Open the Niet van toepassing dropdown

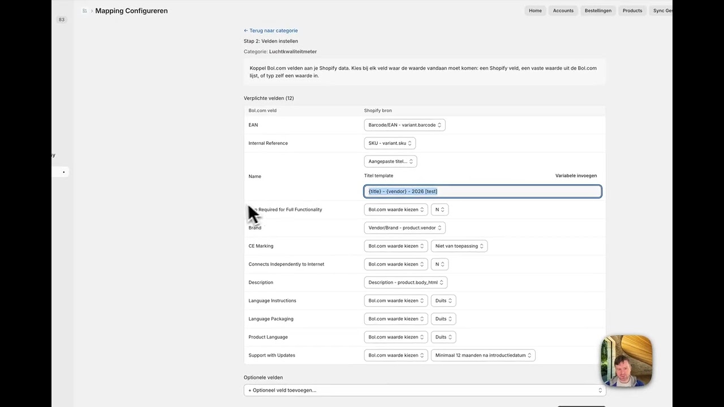pos(459,246)
